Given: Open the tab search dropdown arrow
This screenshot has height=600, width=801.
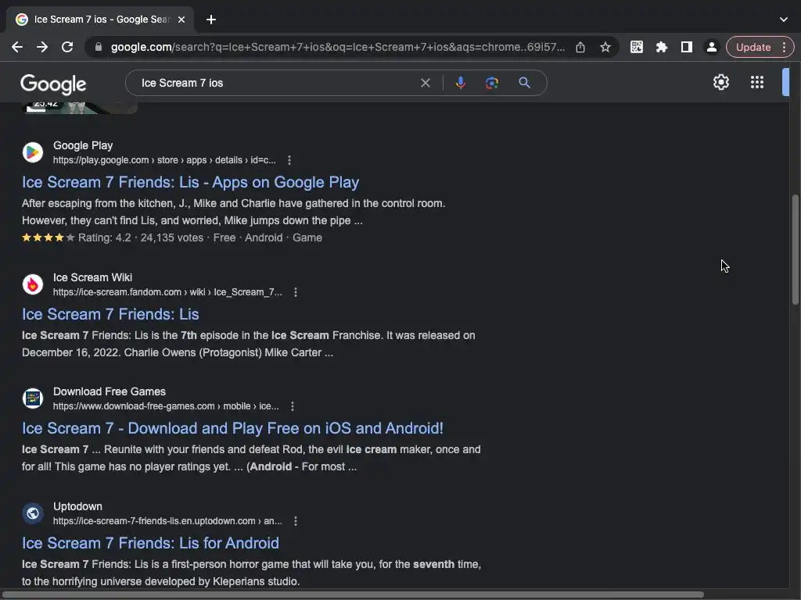Looking at the screenshot, I should point(784,20).
